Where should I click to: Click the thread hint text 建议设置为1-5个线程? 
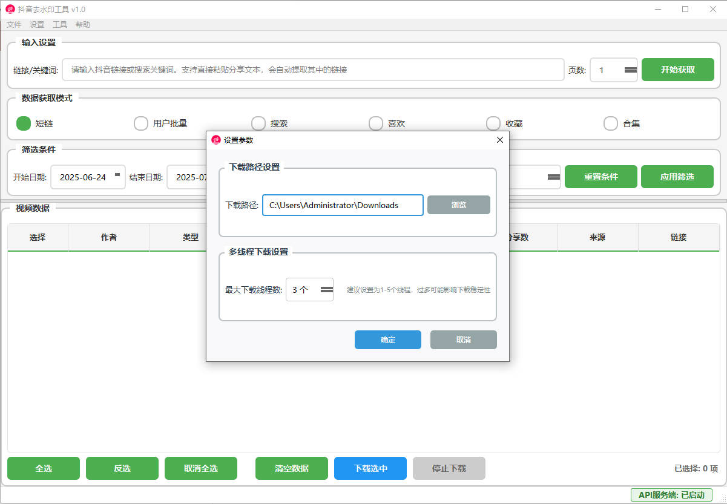pyautogui.click(x=418, y=290)
